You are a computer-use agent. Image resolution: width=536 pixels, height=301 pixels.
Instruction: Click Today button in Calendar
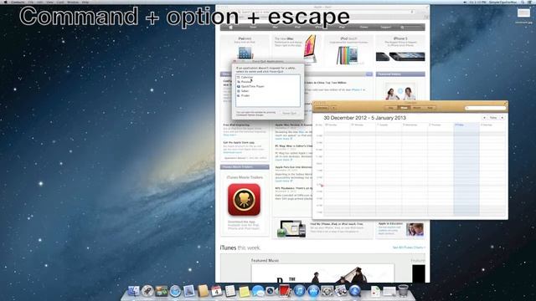click(x=493, y=118)
